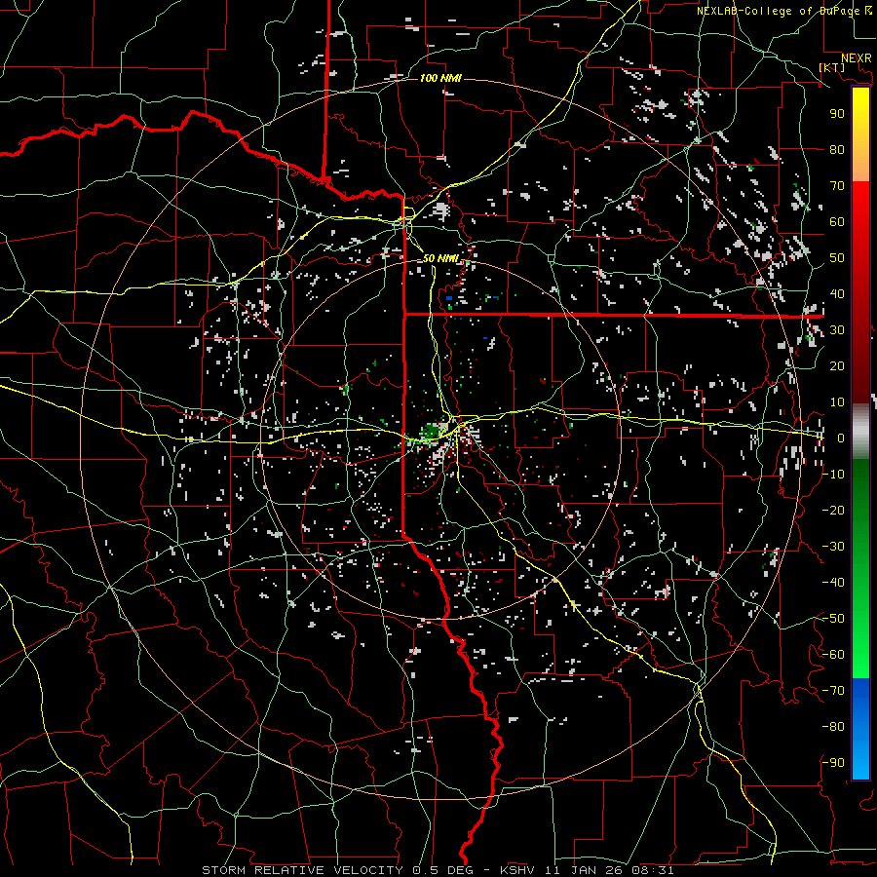877x877 pixels.
Task: Click the 80 value on velocity scale
Action: pyautogui.click(x=837, y=150)
